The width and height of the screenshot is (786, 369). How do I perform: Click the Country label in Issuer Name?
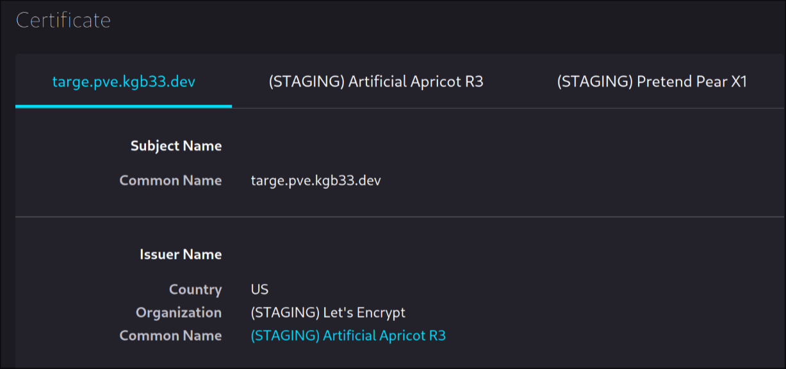(x=195, y=289)
